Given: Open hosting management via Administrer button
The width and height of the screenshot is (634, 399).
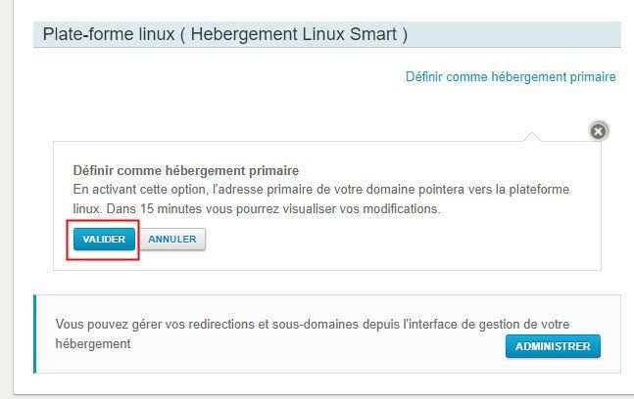Looking at the screenshot, I should click(x=553, y=346).
